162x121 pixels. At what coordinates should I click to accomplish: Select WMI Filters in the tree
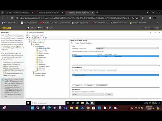[42, 68]
